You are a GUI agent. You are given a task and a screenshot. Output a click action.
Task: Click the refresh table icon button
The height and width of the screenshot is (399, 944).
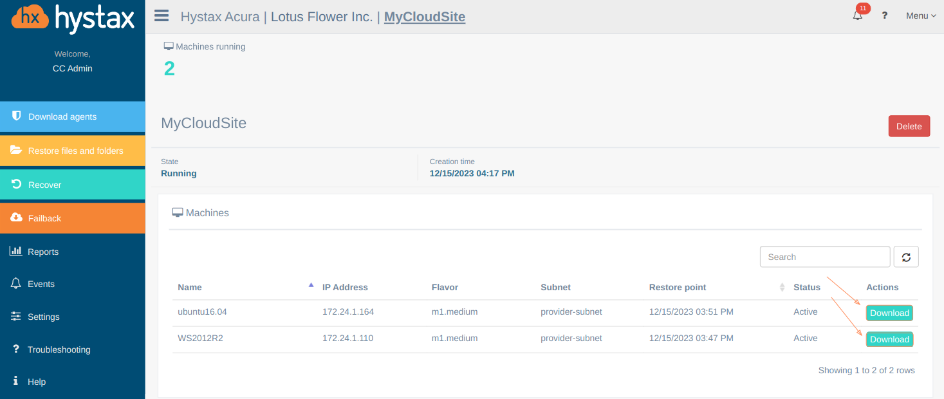coord(906,257)
